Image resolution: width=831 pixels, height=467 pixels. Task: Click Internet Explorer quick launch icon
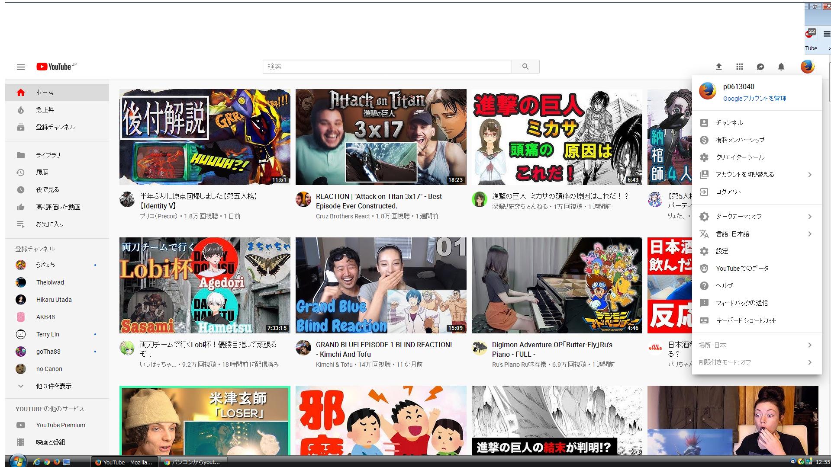point(37,462)
